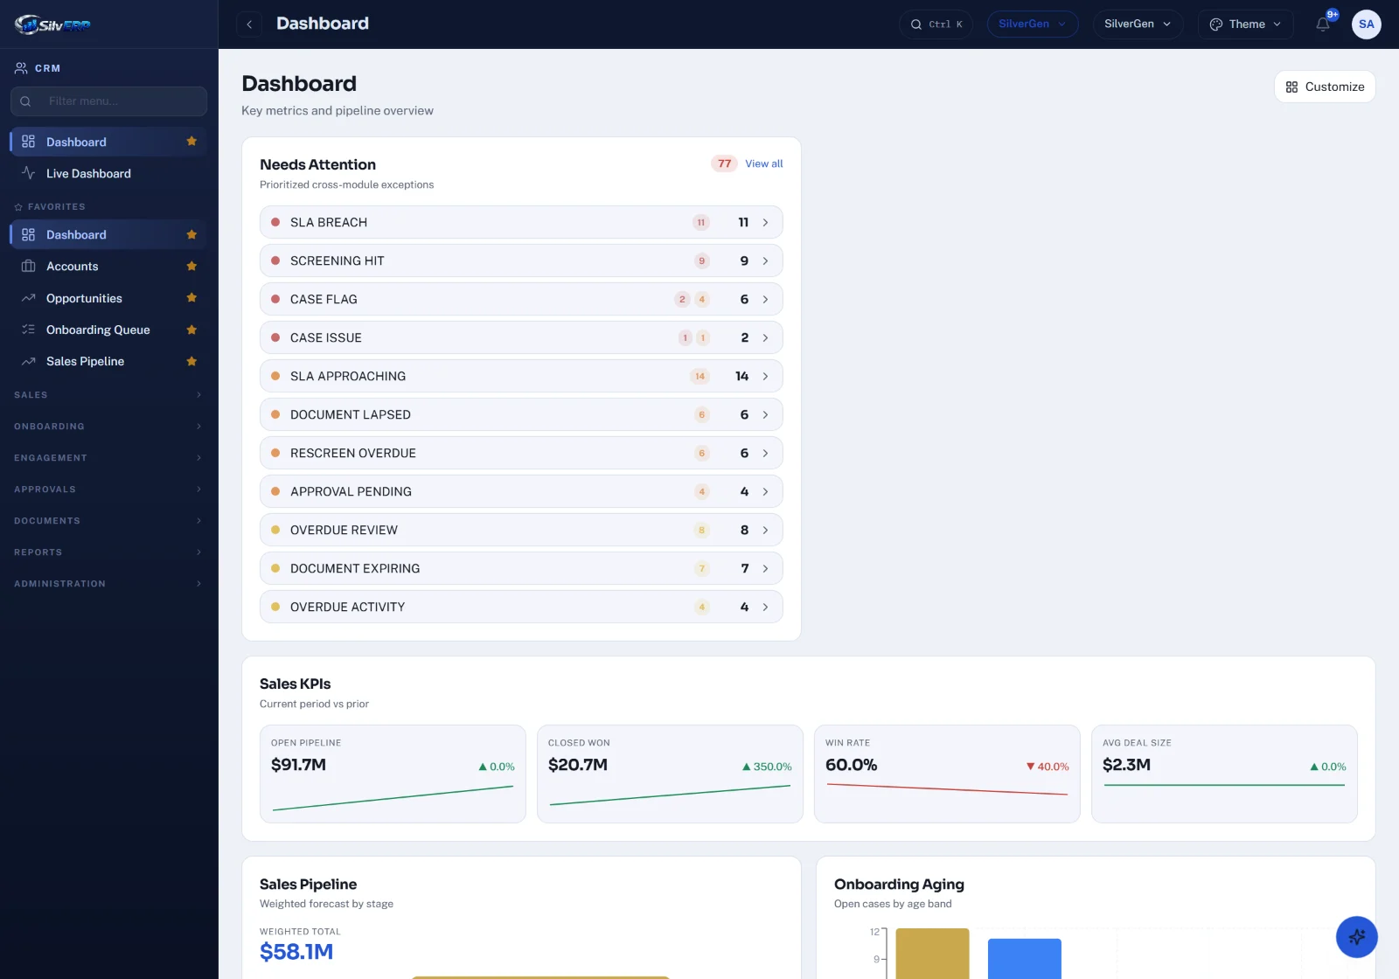This screenshot has height=979, width=1399.
Task: Toggle the star on Dashboard above Live Dashboard
Action: coord(191,142)
